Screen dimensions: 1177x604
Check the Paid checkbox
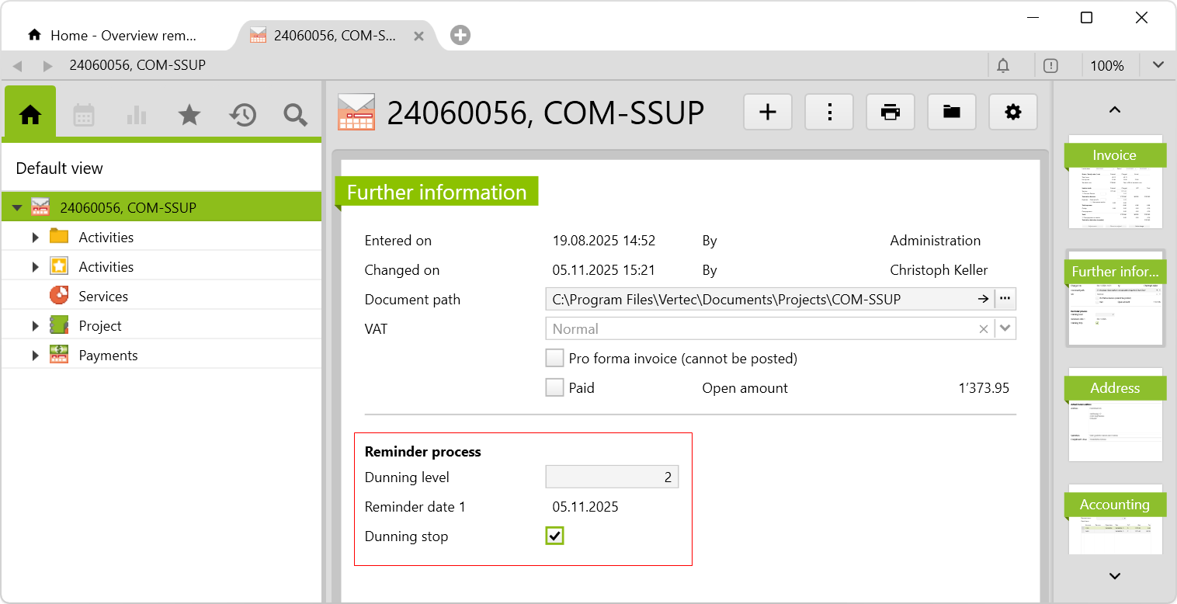click(x=554, y=388)
